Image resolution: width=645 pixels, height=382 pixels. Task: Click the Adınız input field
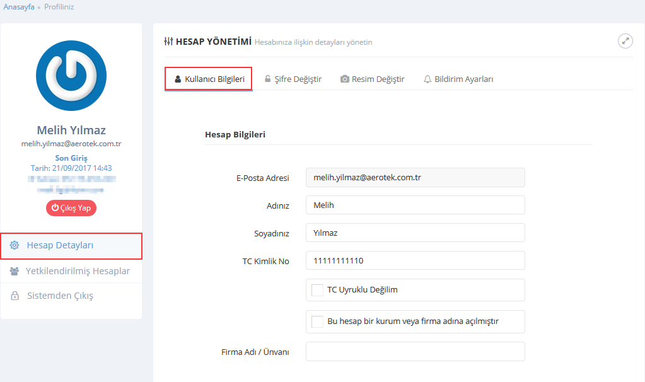(x=415, y=205)
